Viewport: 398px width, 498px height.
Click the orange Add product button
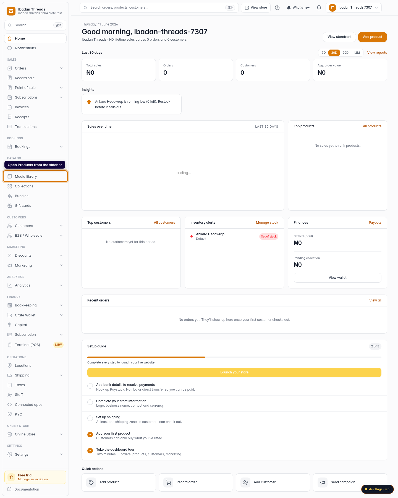coord(372,37)
